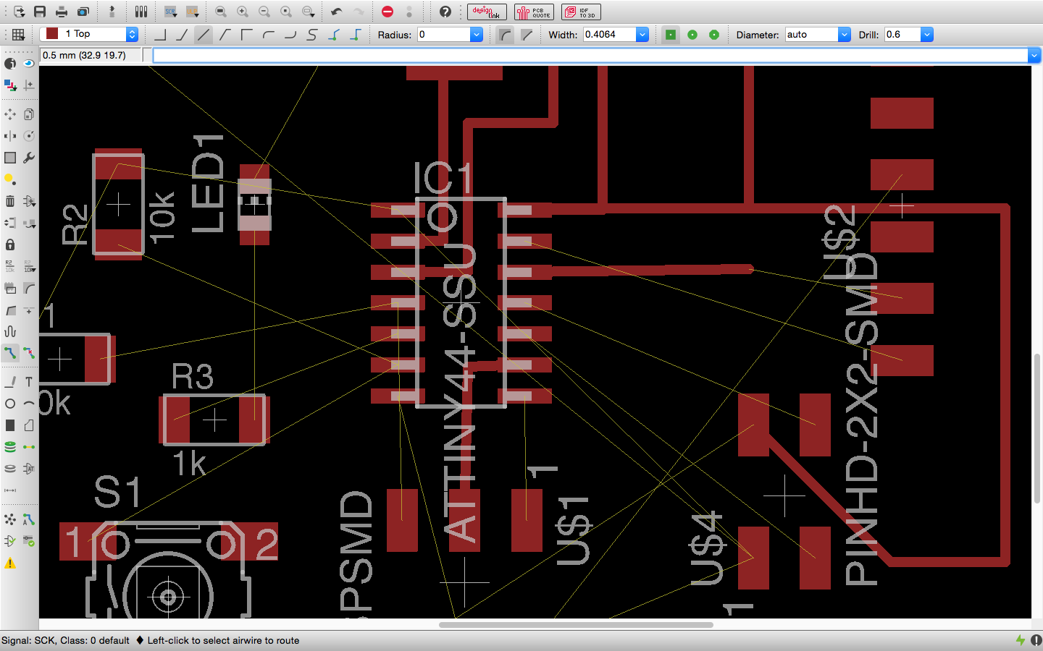This screenshot has width=1043, height=651.
Task: Select the Circle drawing tool
Action: point(10,404)
